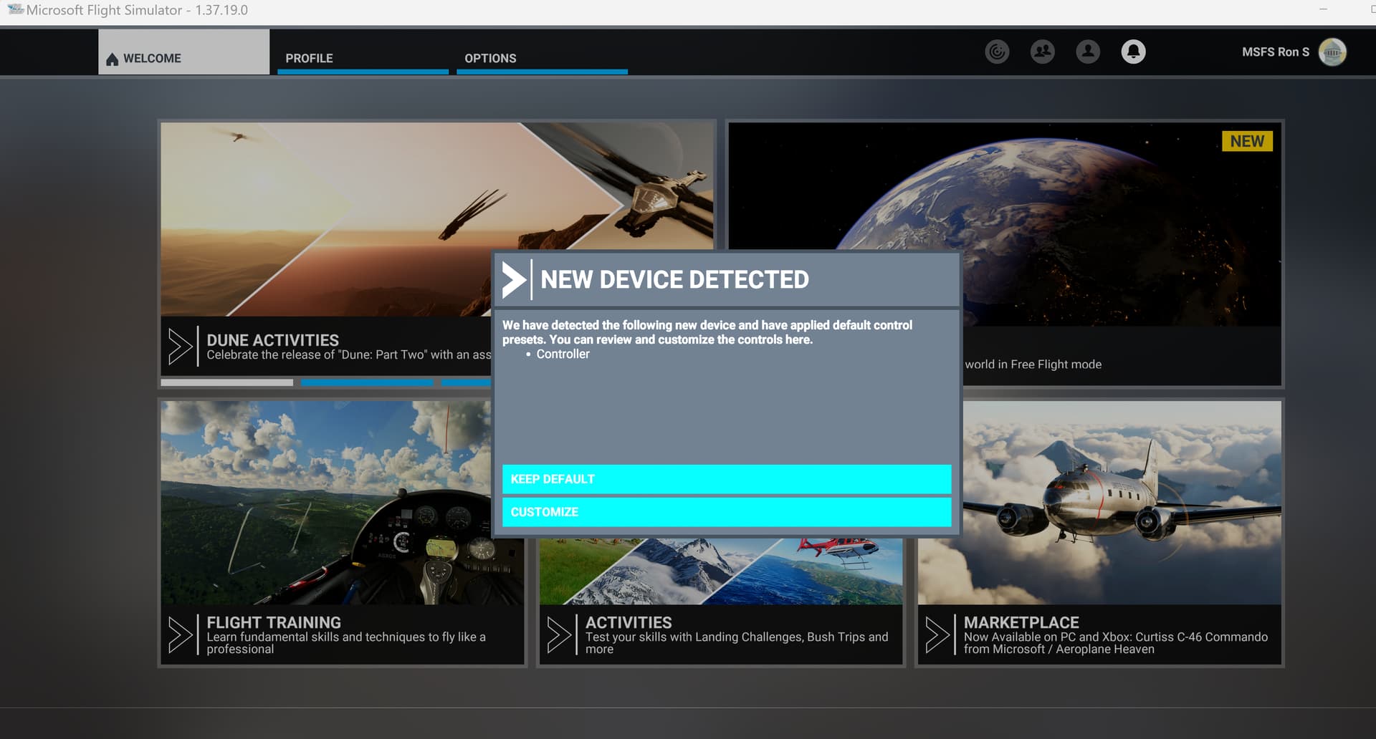
Task: Choose Customize in the device dialog
Action: [726, 512]
